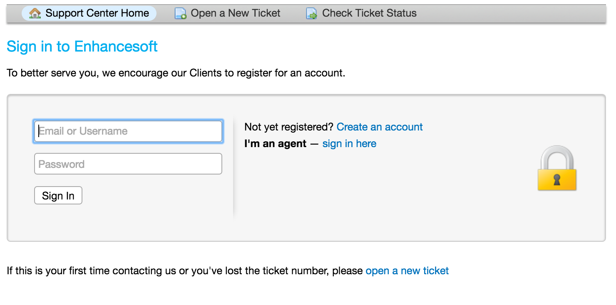
Task: Click the "To better serve you" sentence
Action: [x=176, y=73]
